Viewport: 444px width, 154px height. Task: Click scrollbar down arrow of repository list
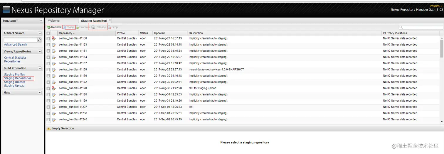[442, 122]
